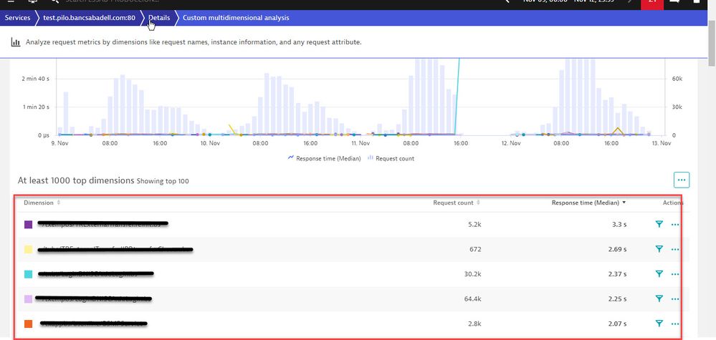Click the filter icon in the 5.2k row
This screenshot has height=340, width=716.
[x=659, y=224]
